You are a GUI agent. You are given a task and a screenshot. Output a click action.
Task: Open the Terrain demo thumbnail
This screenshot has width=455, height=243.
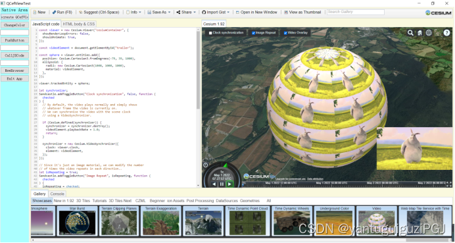click(203, 221)
